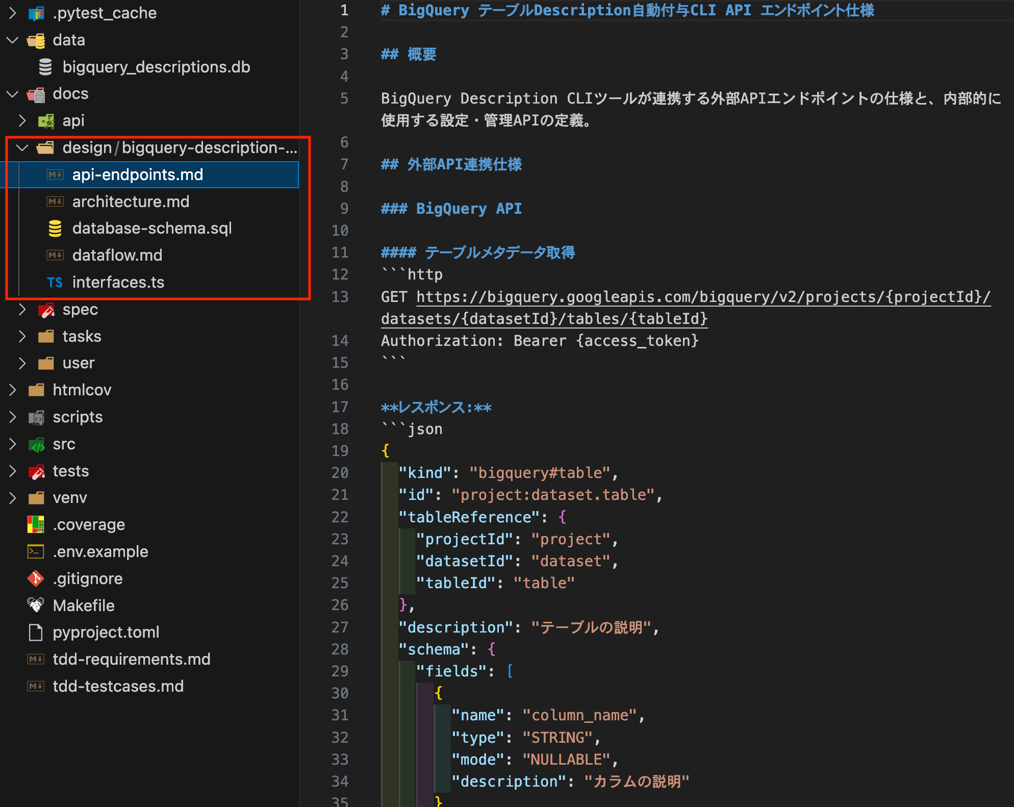Expand the spec folder chevron
1014x807 pixels.
[22, 309]
